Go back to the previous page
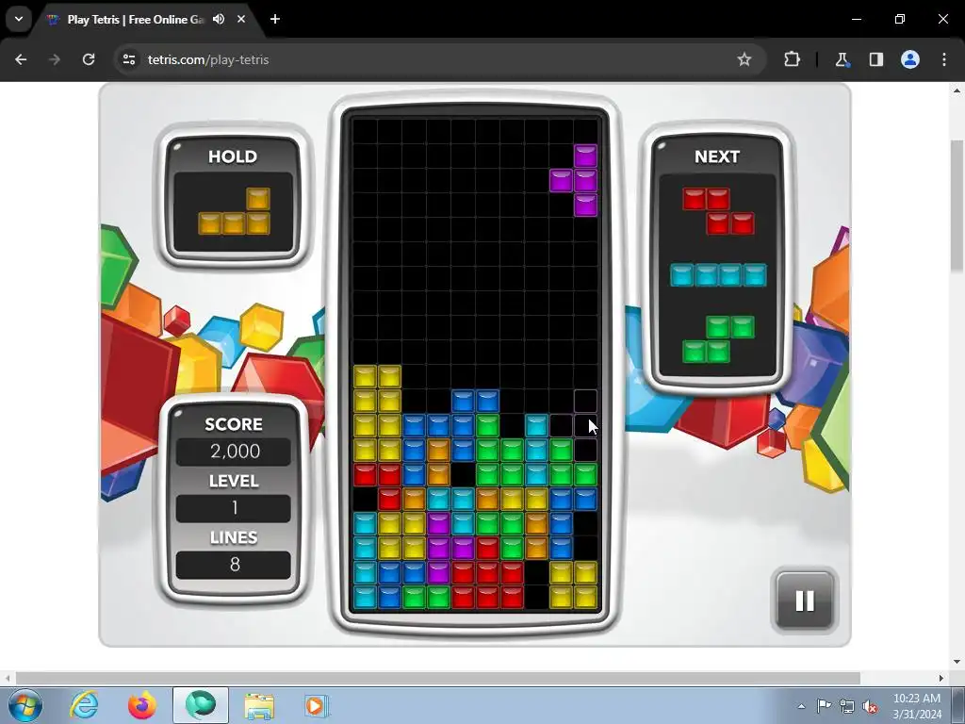The width and height of the screenshot is (965, 724). pos(21,59)
